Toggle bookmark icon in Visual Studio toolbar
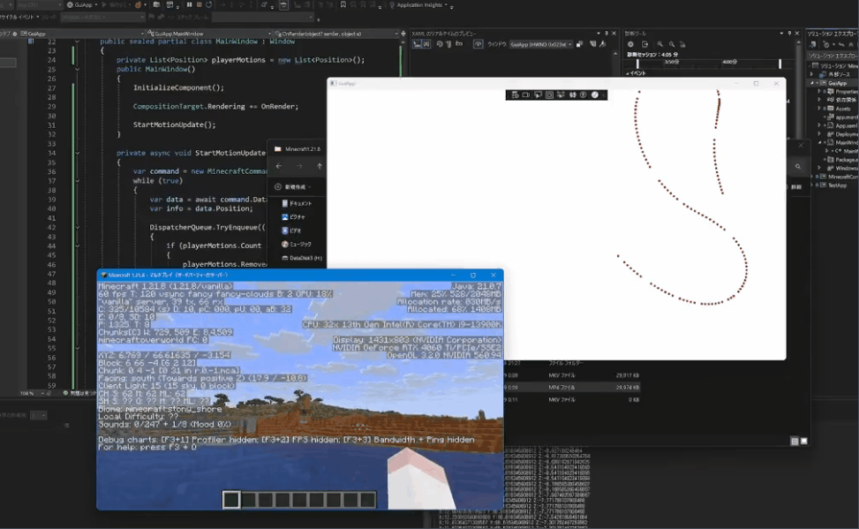Viewport: 859px width, 529px height. 343,5
